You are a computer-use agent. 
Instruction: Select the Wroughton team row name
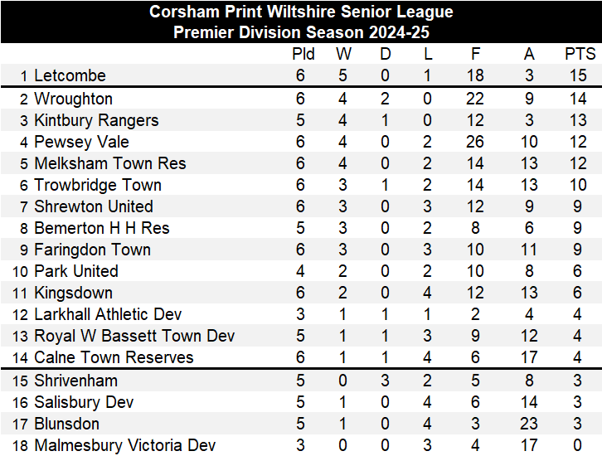73,99
